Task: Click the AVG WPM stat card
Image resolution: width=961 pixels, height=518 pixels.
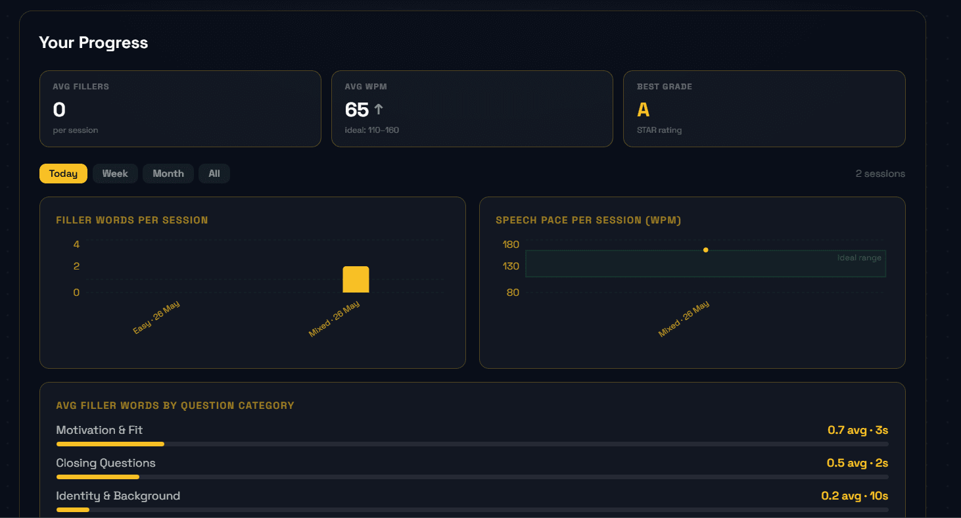Action: [472, 108]
